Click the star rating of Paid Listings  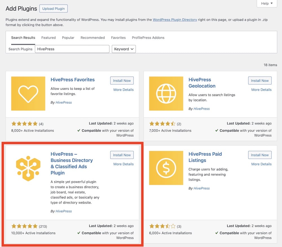(162, 226)
